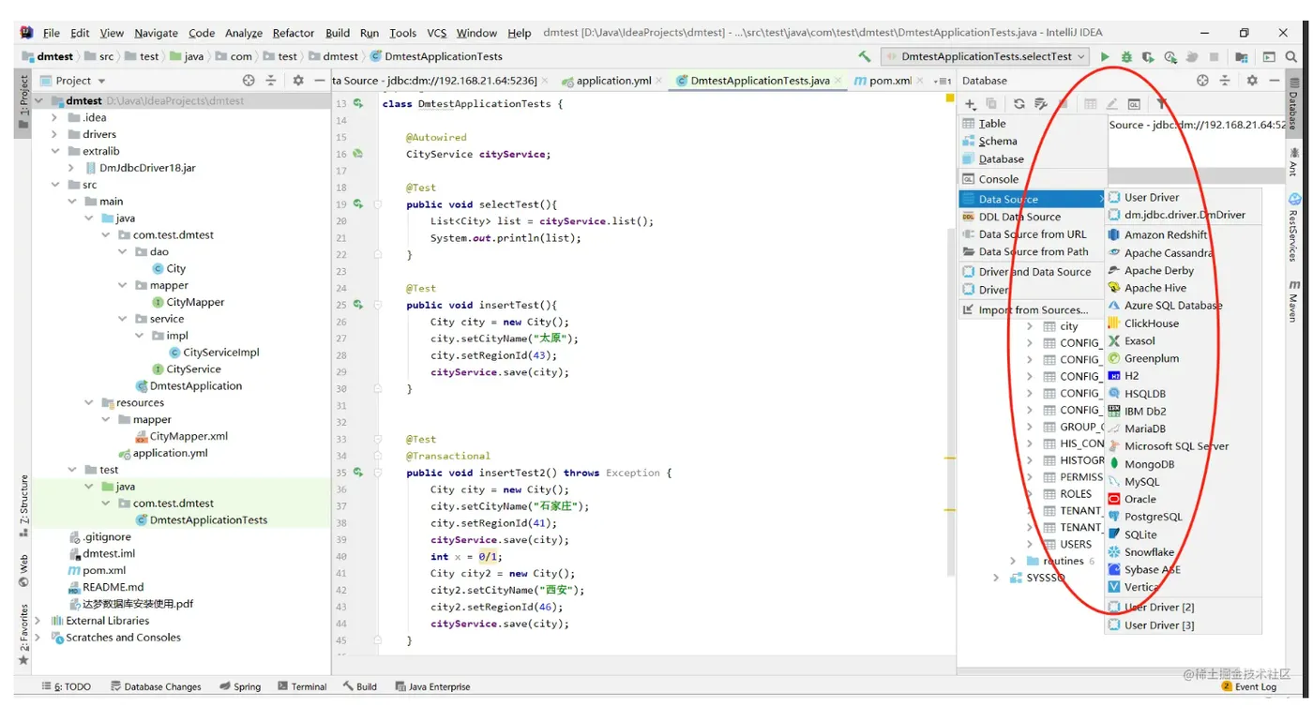Open the VCS menu
1313x722 pixels.
[436, 33]
